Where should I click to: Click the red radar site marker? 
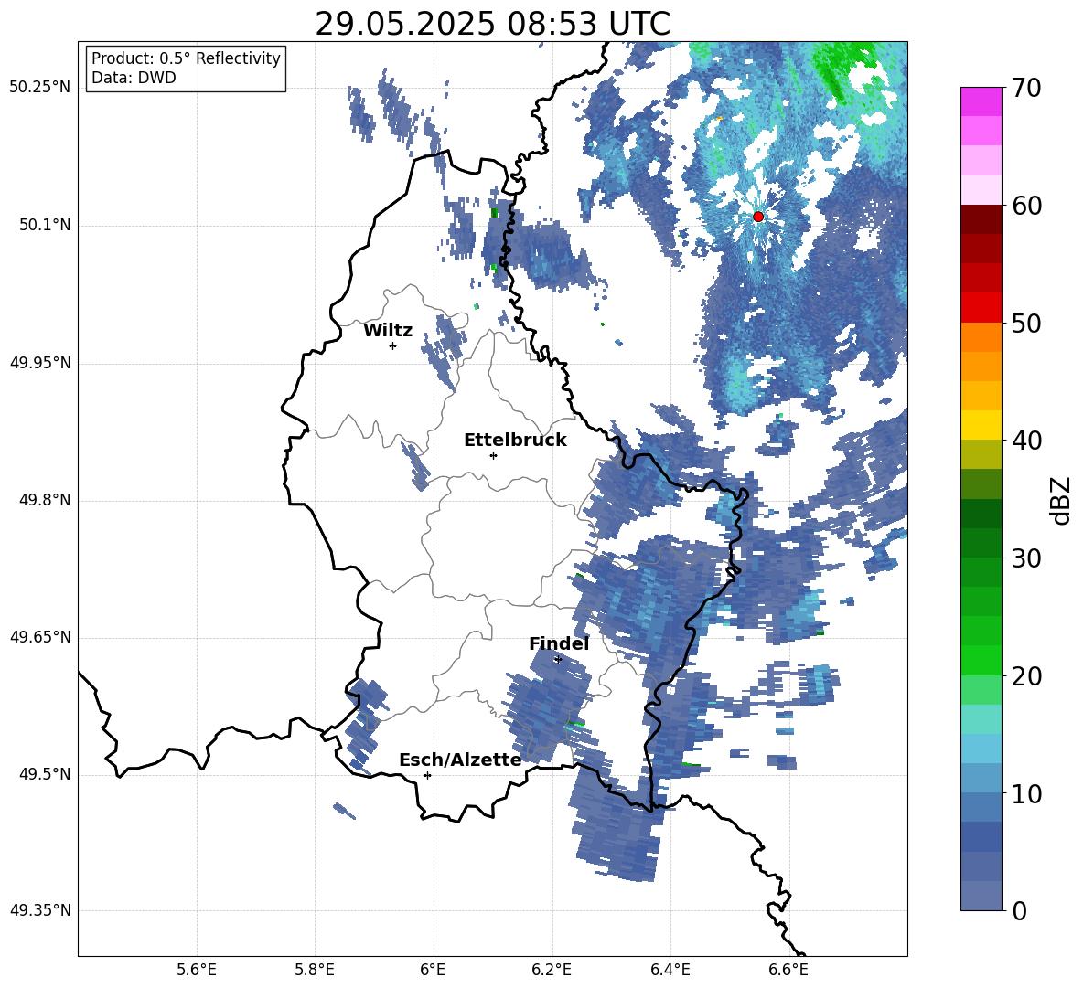tap(758, 217)
